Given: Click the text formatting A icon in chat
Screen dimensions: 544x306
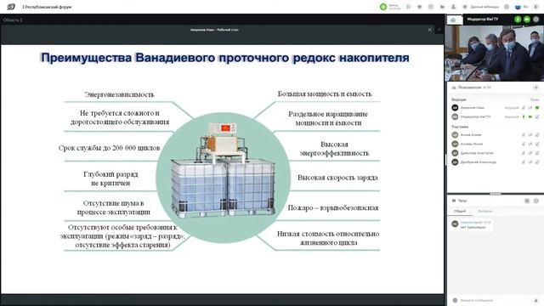Looking at the screenshot, I should pos(536,300).
